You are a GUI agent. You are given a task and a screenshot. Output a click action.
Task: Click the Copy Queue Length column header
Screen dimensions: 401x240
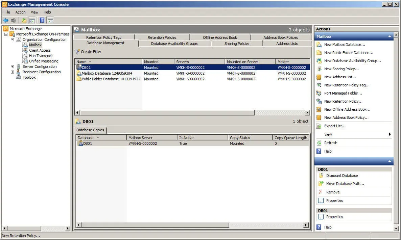tap(291, 138)
